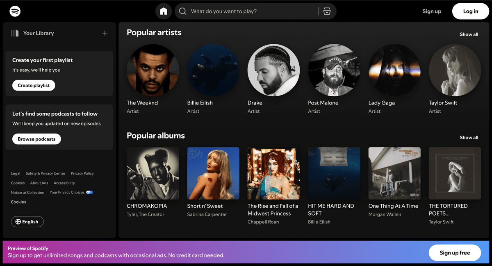Show all Popular artists
Viewport: 492px width, 266px height.
[469, 34]
